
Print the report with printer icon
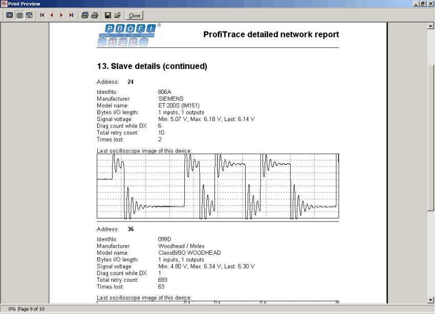click(x=95, y=15)
